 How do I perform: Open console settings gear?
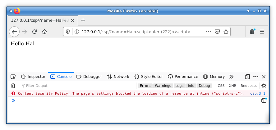264,86
